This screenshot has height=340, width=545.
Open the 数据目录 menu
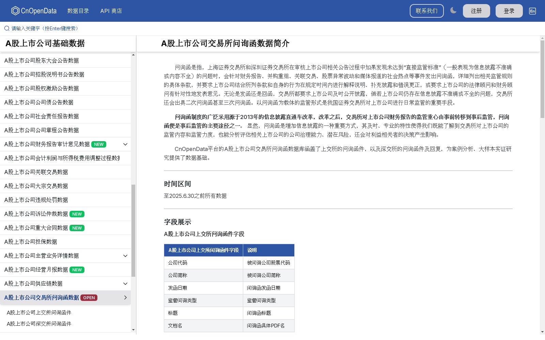pos(78,11)
